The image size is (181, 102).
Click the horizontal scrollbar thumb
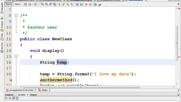click(x=81, y=87)
